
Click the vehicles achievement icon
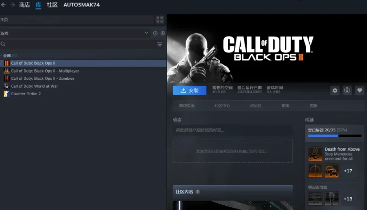(x=331, y=170)
